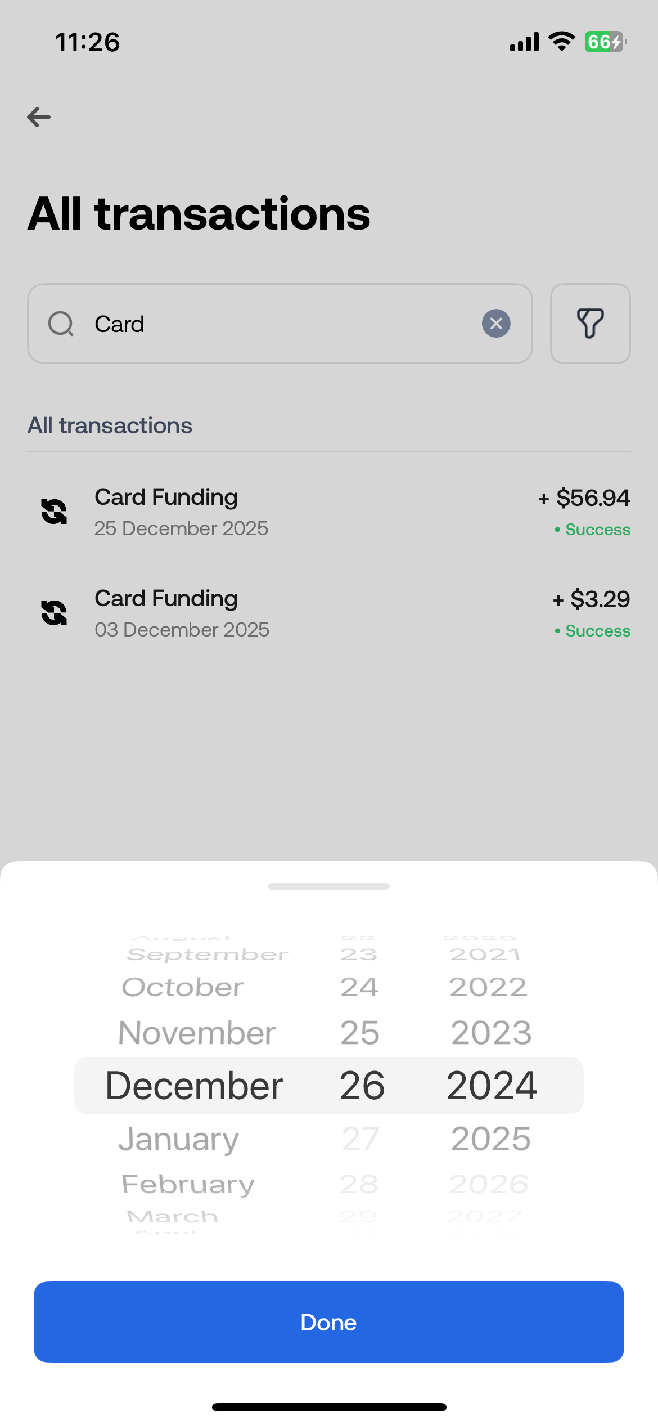Choose year 2025 in the year wheel
This screenshot has width=658, height=1425.
(491, 1139)
